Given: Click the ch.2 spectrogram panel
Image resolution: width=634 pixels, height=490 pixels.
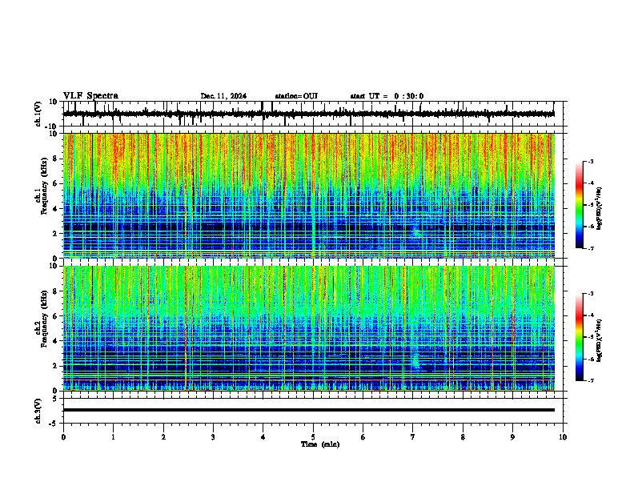Looking at the screenshot, I should [309, 328].
